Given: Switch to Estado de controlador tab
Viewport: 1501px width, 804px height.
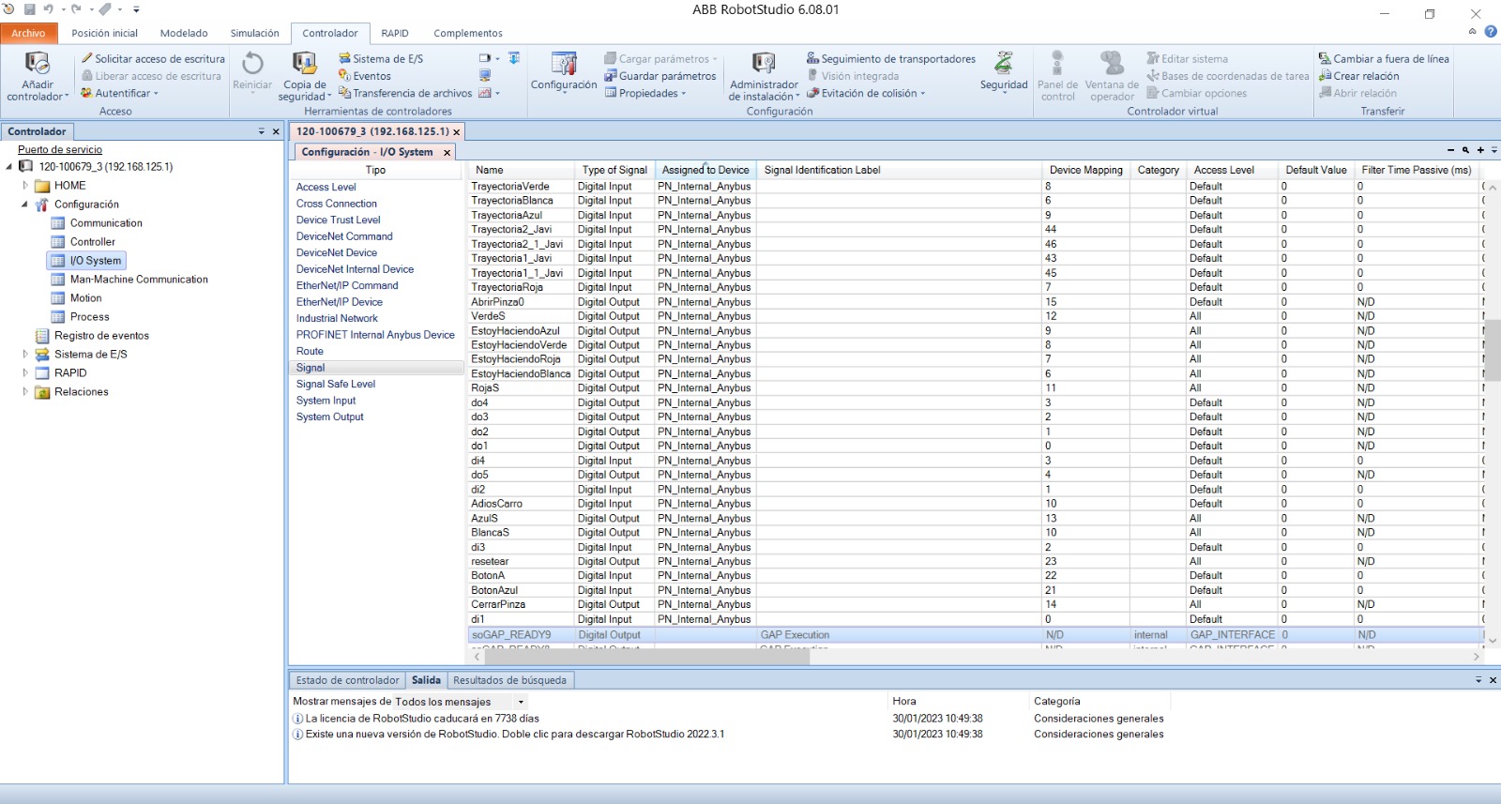Looking at the screenshot, I should (x=347, y=680).
